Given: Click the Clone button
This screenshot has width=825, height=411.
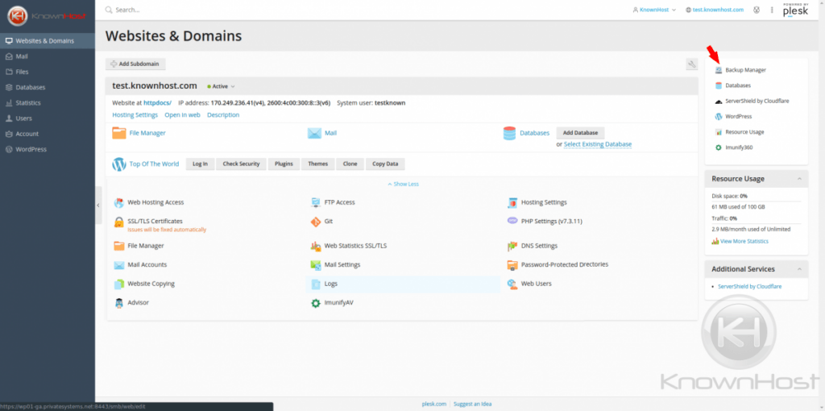Looking at the screenshot, I should [x=350, y=164].
